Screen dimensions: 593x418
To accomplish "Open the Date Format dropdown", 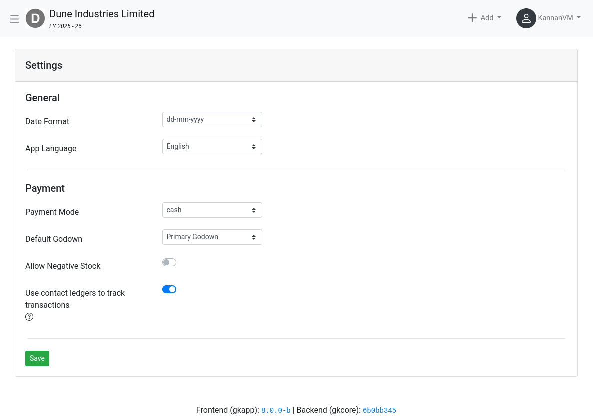I will (x=212, y=120).
